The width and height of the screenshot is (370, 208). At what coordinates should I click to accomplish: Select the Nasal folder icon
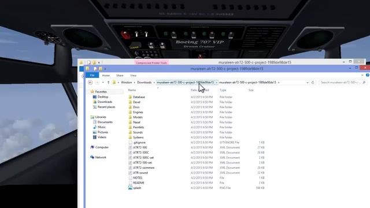click(x=130, y=122)
